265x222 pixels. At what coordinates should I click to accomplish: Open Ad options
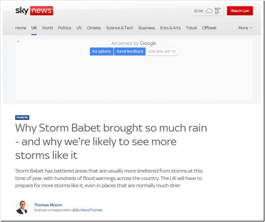pos(102,51)
